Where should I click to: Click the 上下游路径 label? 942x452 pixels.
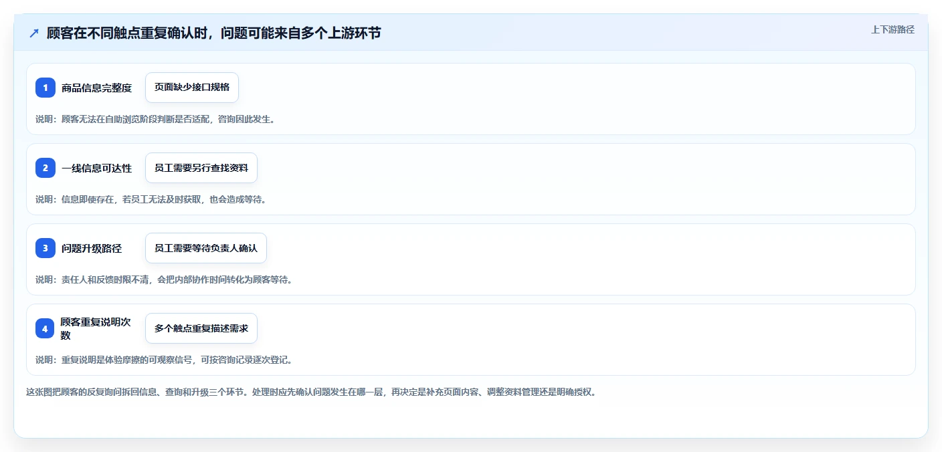tap(892, 29)
